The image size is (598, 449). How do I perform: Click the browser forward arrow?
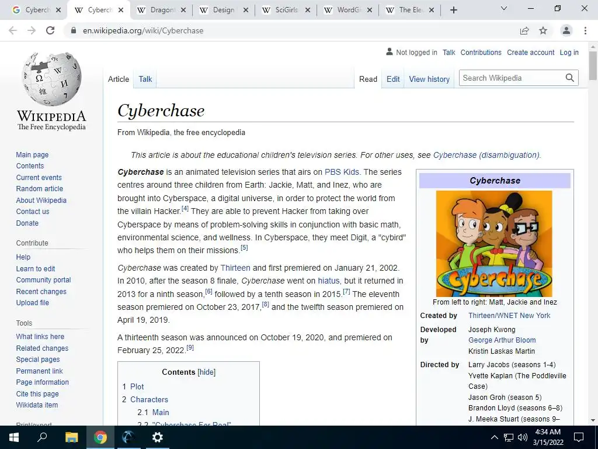pos(32,30)
